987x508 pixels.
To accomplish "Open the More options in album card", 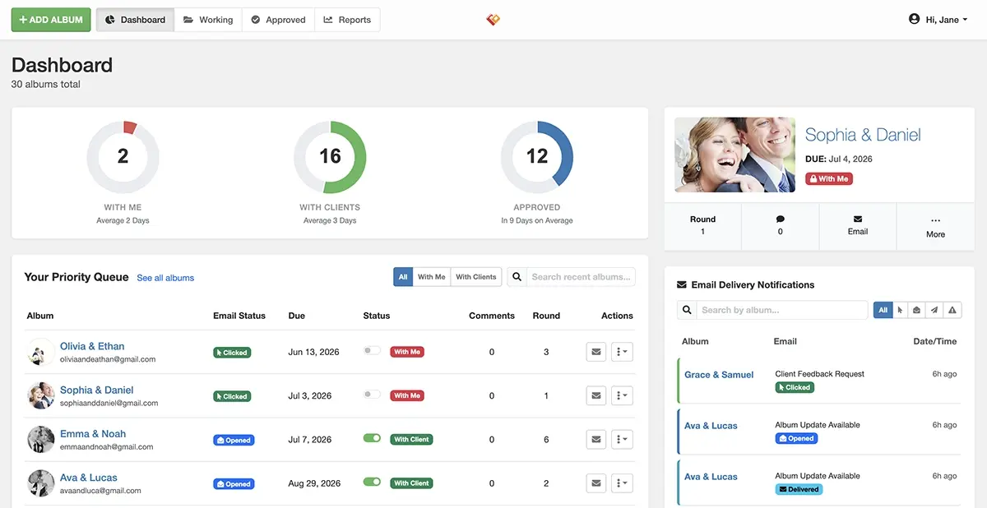I will pyautogui.click(x=935, y=227).
